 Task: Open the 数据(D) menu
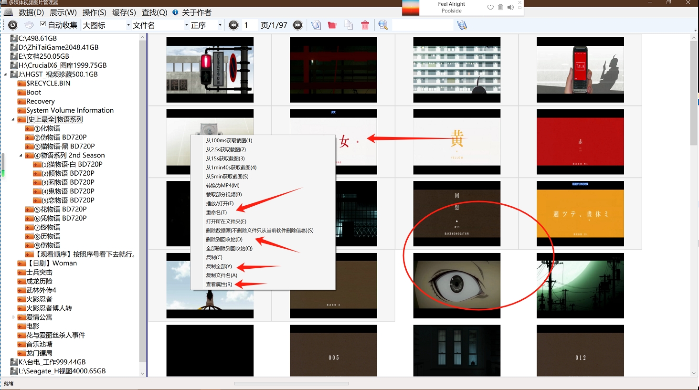coord(31,12)
